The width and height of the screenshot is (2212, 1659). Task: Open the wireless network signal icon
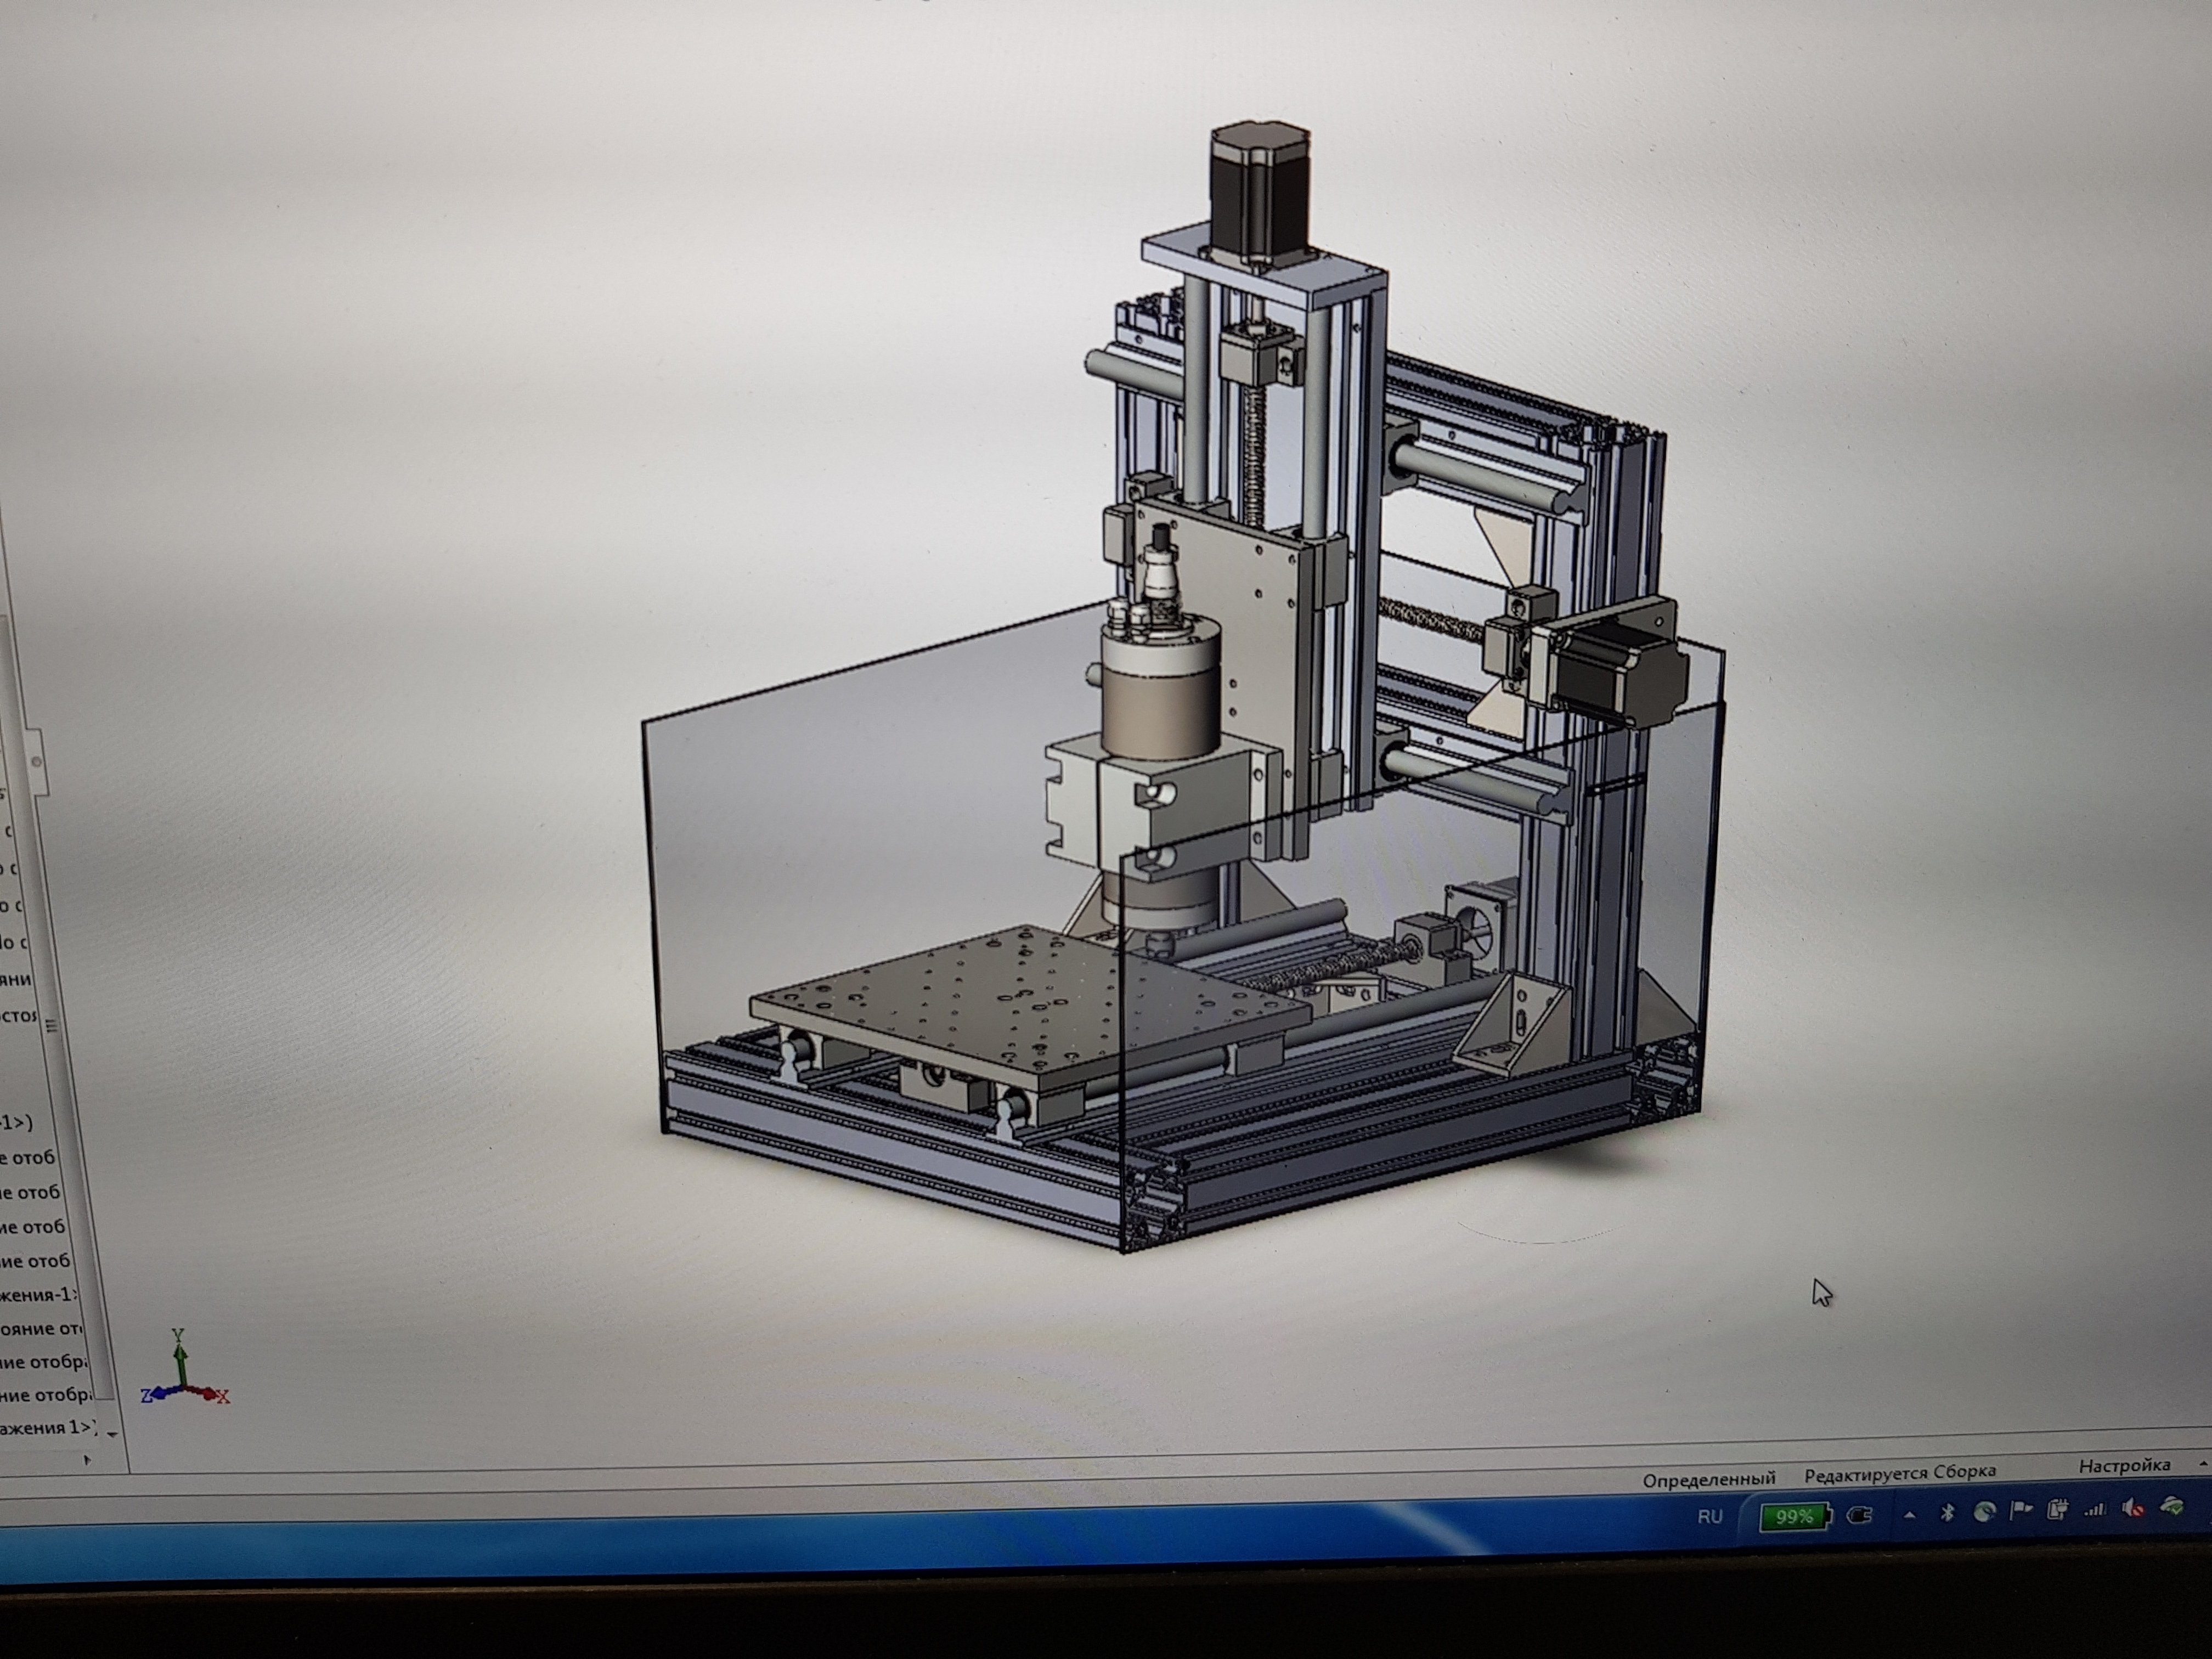[2094, 1510]
